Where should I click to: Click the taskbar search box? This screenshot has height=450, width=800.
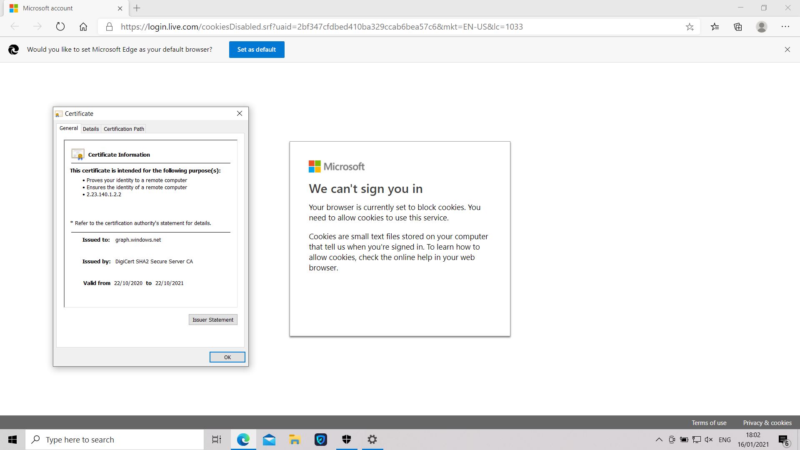pyautogui.click(x=115, y=440)
